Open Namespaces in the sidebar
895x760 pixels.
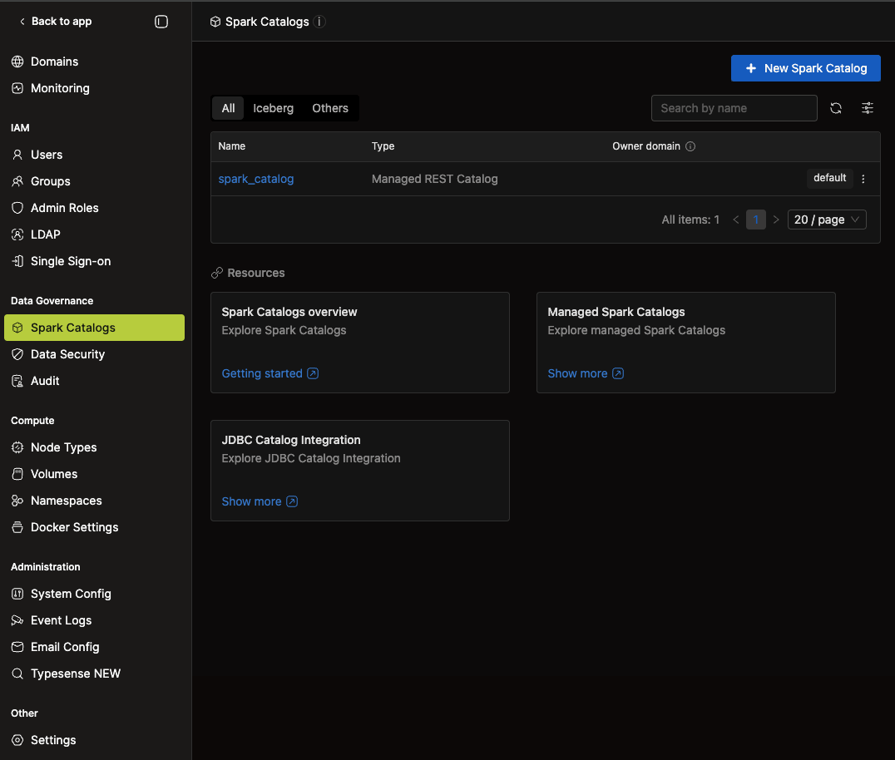coord(94,501)
